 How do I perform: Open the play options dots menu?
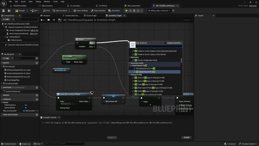pos(142,11)
